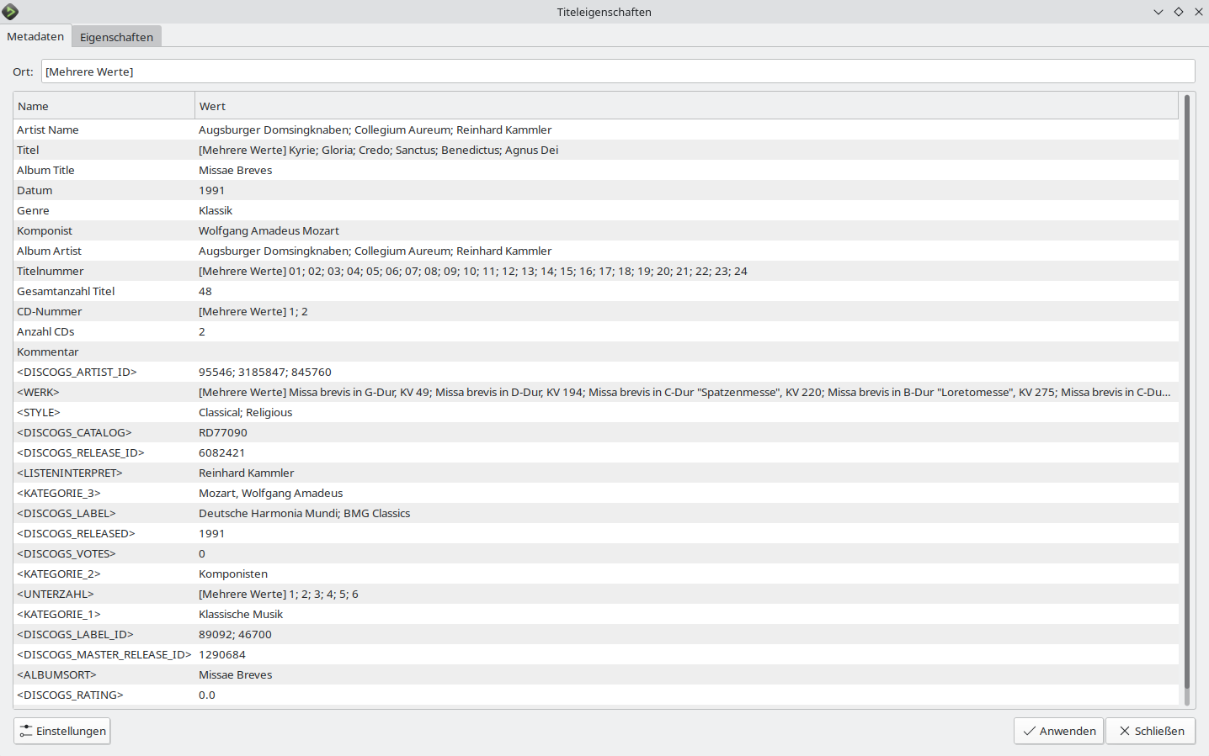Close the Titeleigenschaften window
The width and height of the screenshot is (1209, 756).
click(1199, 12)
